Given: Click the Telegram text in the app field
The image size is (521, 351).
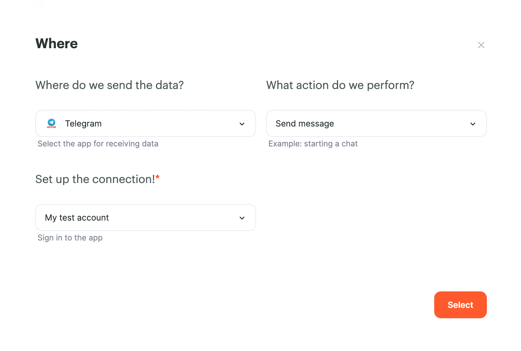Looking at the screenshot, I should [x=83, y=124].
